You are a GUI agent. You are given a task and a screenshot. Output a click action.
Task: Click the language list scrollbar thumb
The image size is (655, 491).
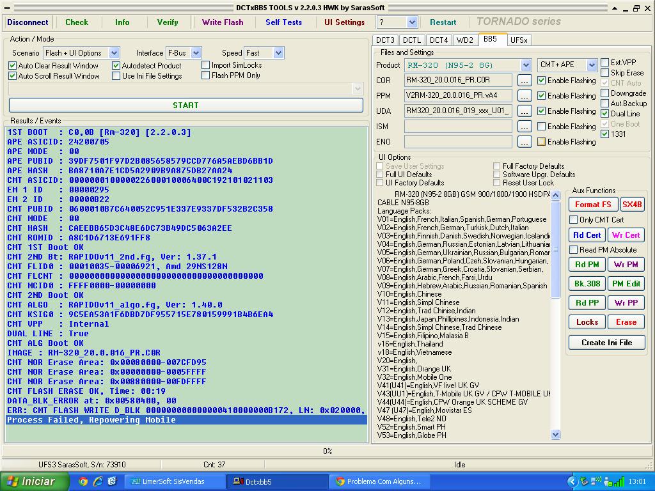pos(556,249)
